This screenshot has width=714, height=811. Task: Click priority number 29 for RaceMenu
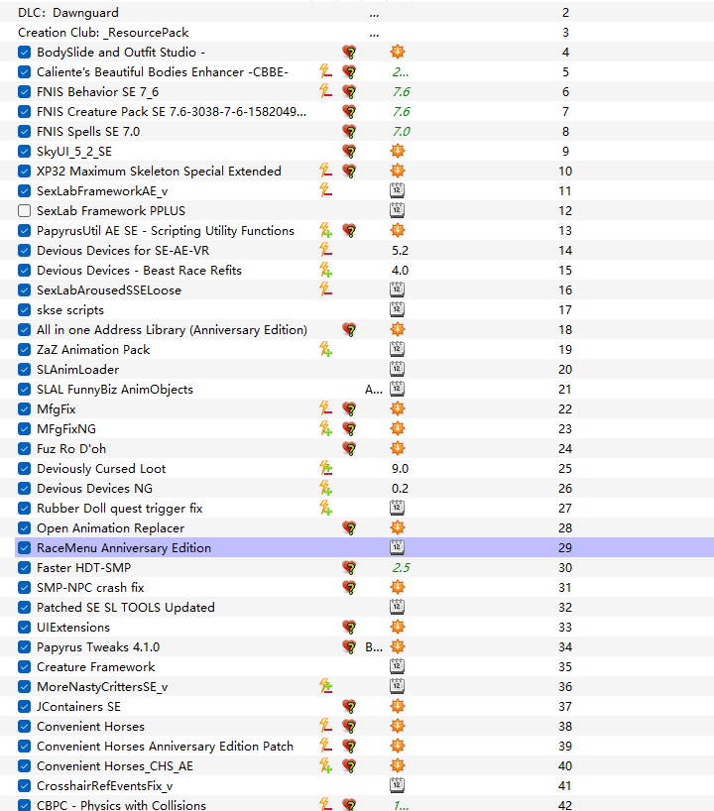tap(565, 547)
